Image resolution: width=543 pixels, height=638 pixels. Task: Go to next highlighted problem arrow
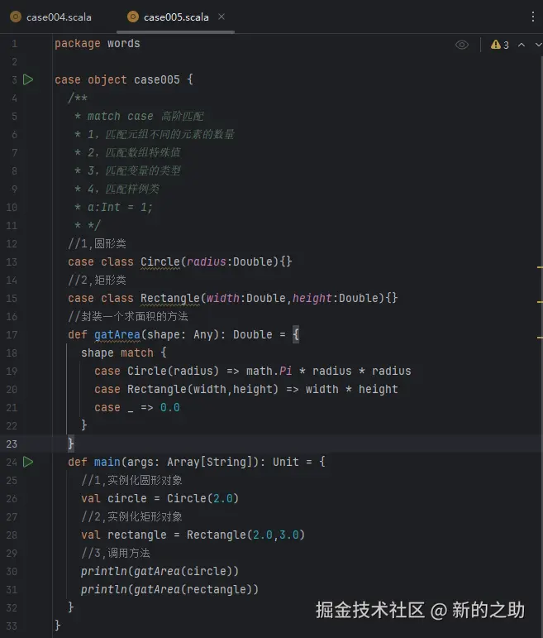coord(537,45)
